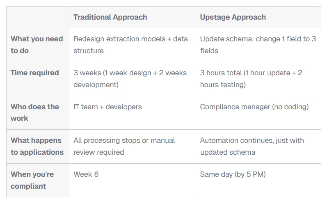
Task: Click the 'Time required' row label
Action: (x=35, y=73)
